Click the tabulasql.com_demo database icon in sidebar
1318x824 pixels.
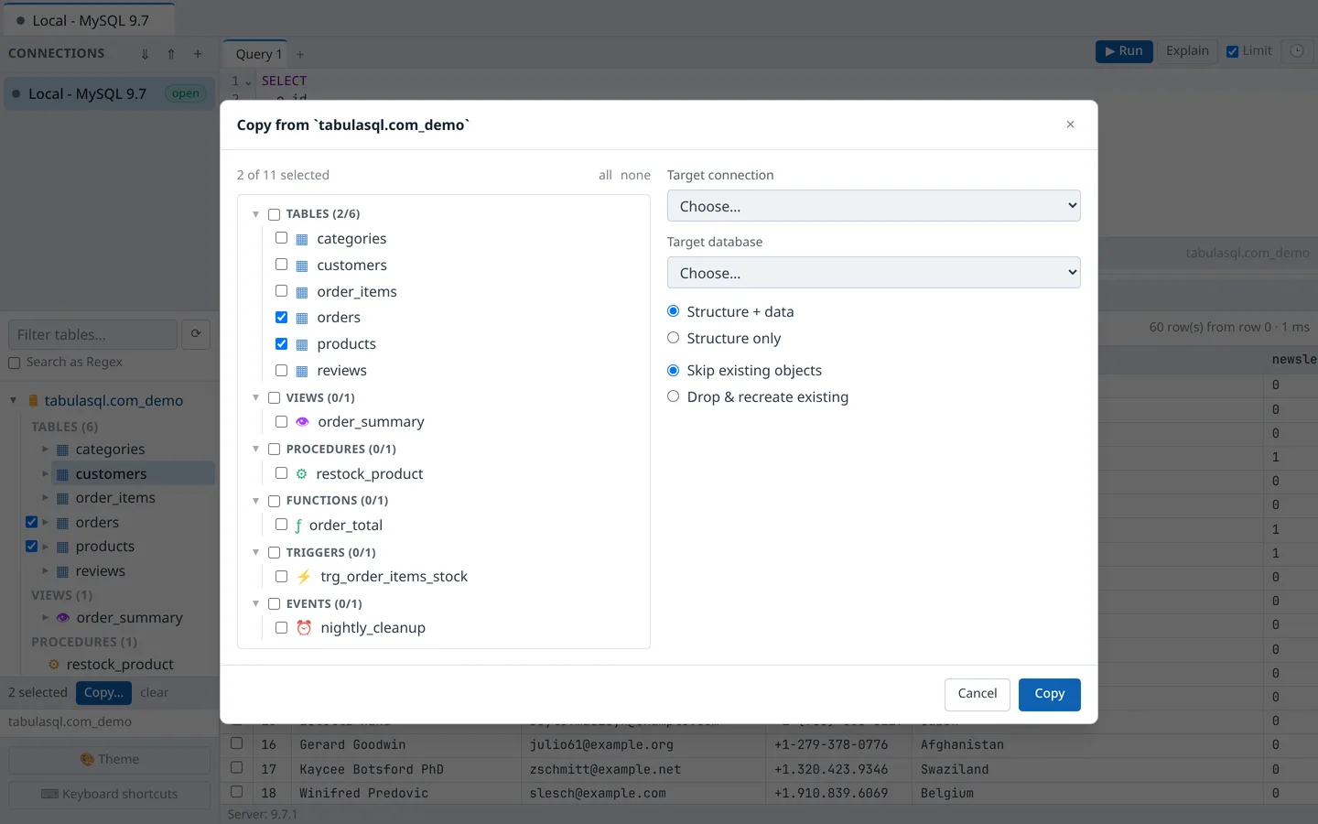click(33, 401)
